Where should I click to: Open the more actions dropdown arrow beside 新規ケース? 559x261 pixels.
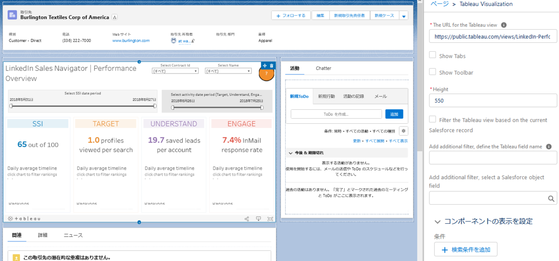(x=404, y=16)
